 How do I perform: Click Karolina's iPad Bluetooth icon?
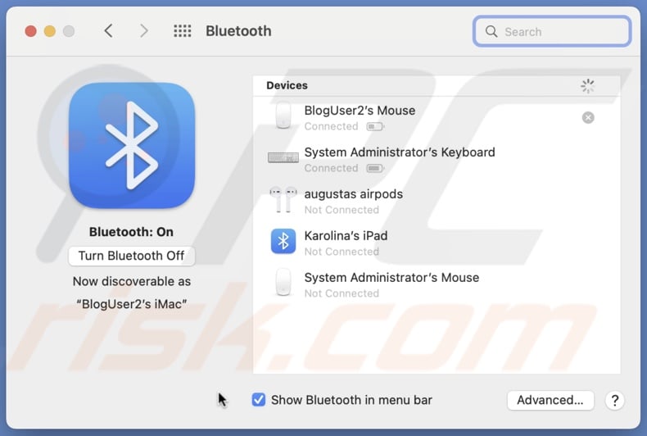(x=283, y=241)
